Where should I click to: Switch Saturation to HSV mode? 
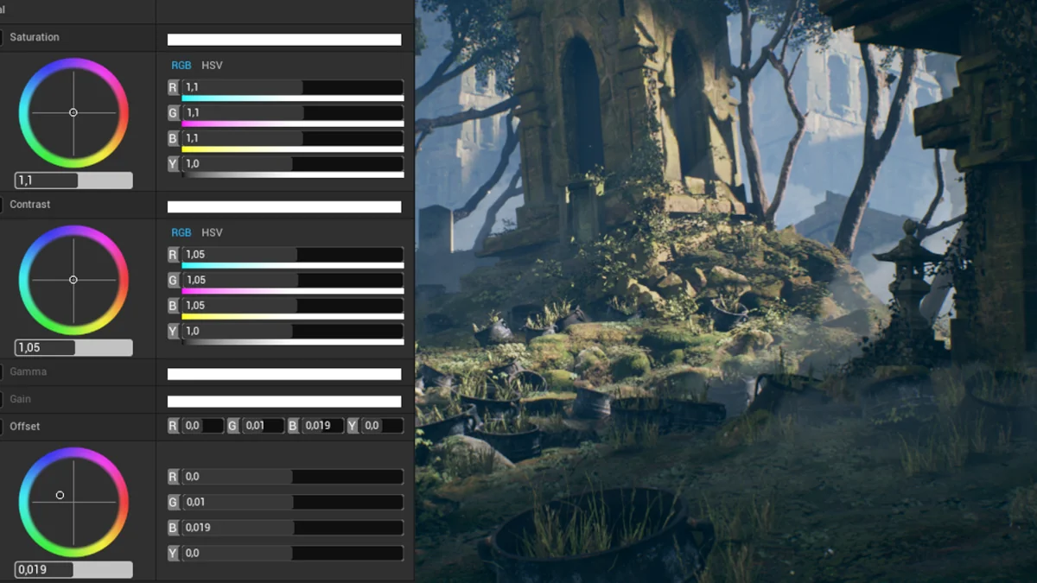212,66
